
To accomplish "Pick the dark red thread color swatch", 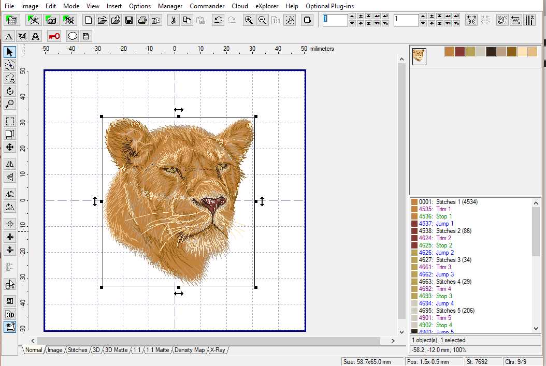I will [459, 52].
